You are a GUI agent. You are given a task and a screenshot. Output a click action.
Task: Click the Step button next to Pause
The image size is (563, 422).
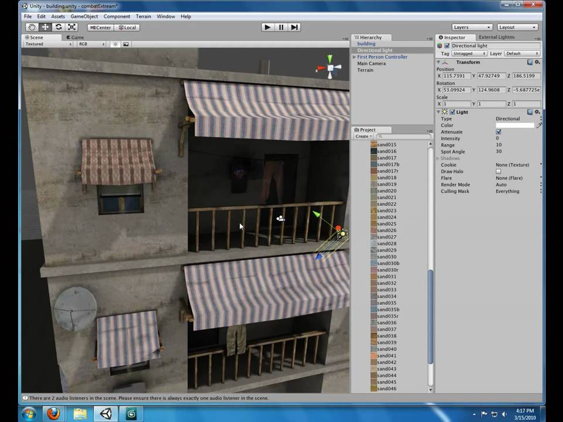point(294,27)
